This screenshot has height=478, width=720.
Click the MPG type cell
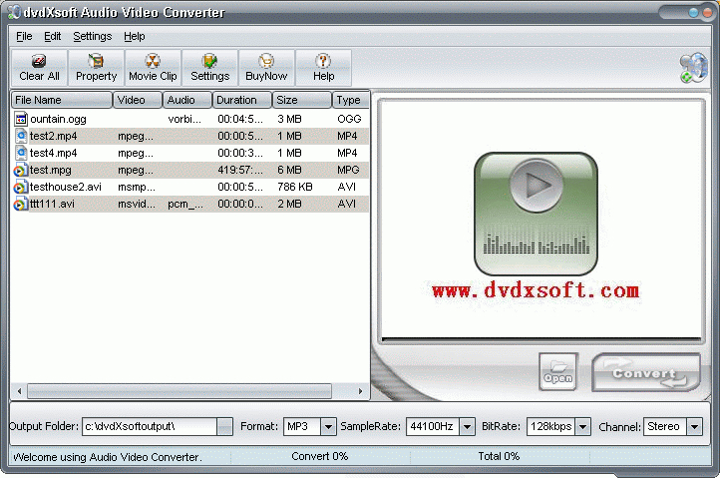coord(348,170)
